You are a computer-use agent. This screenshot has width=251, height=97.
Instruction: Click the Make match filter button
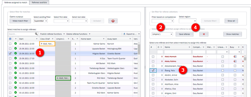[x=20, y=21]
